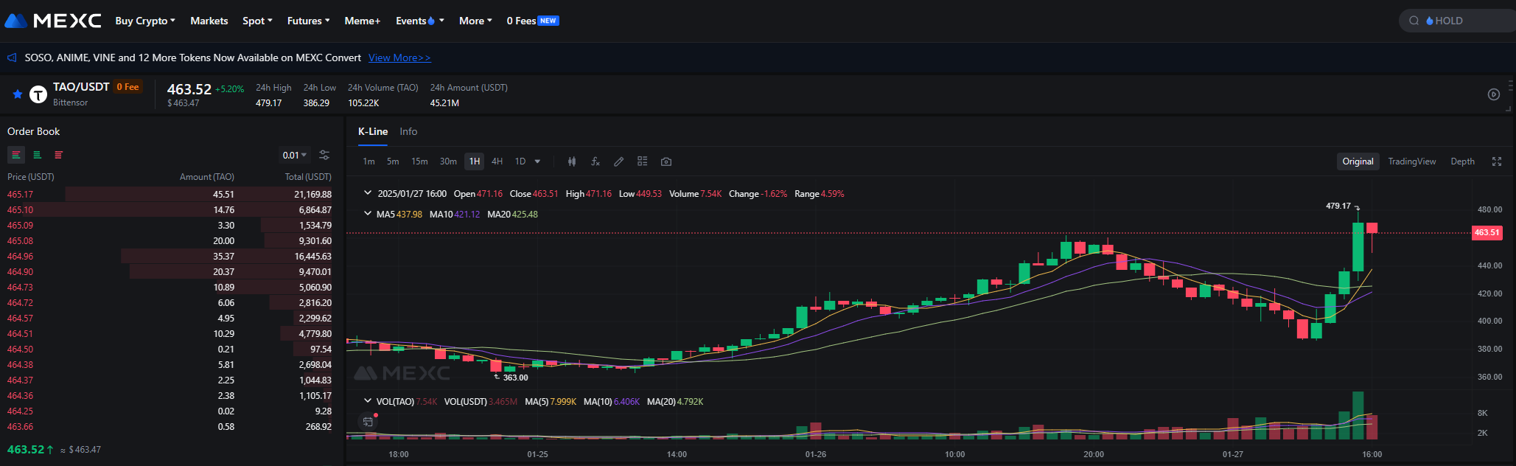Image resolution: width=1516 pixels, height=466 pixels.
Task: Select ask price 464.96 row
Action: click(x=170, y=256)
